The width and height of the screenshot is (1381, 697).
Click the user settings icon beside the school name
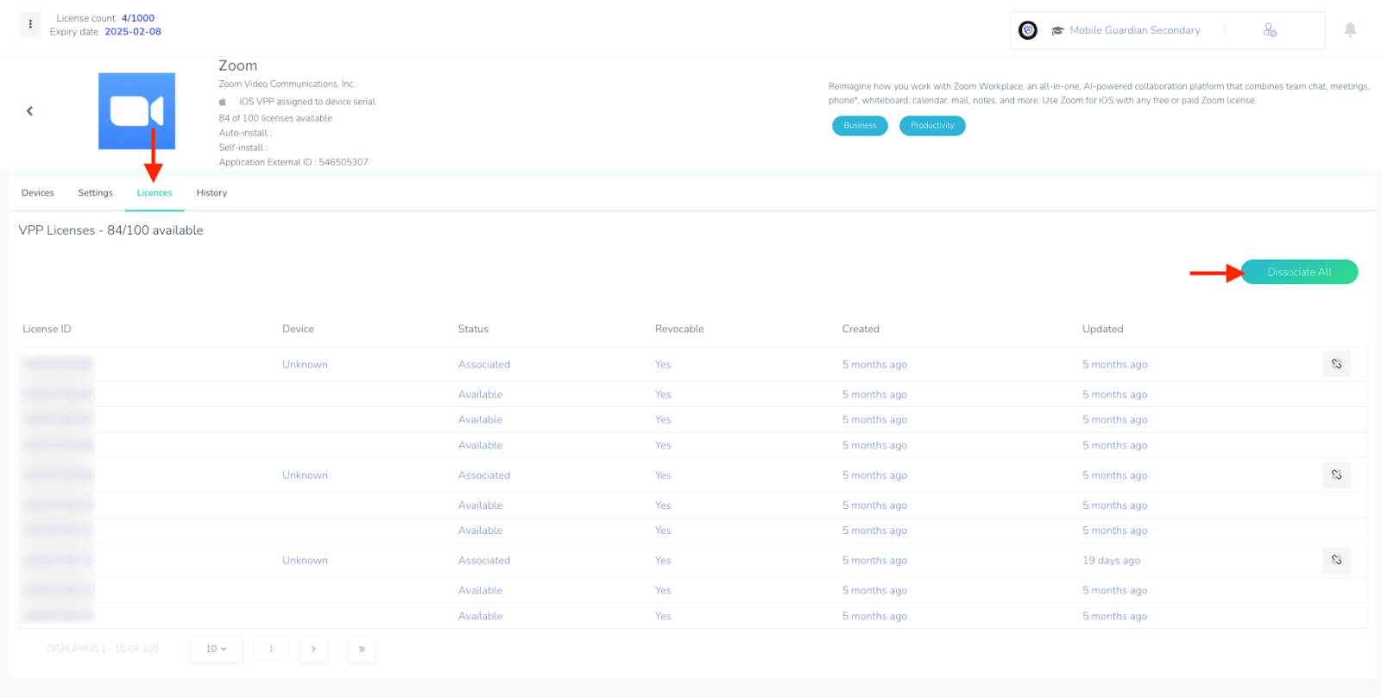[1270, 30]
